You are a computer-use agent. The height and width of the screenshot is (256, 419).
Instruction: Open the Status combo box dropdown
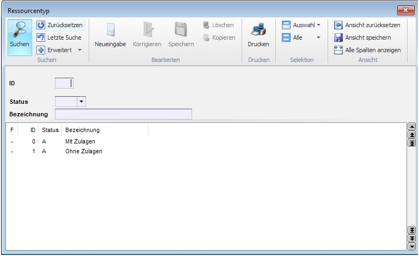(81, 102)
